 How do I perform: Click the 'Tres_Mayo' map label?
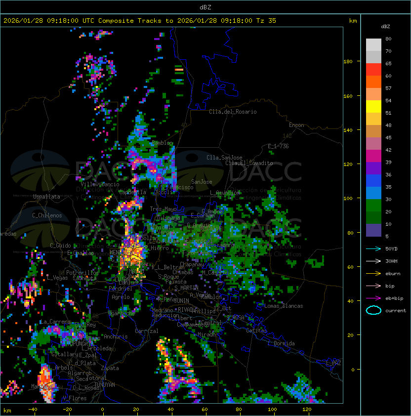coord(163,209)
